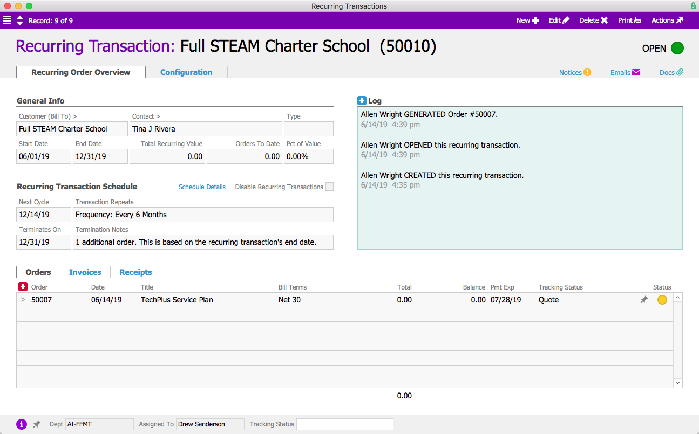Image resolution: width=699 pixels, height=434 pixels.
Task: Click the purple info icon in footer
Action: point(22,424)
